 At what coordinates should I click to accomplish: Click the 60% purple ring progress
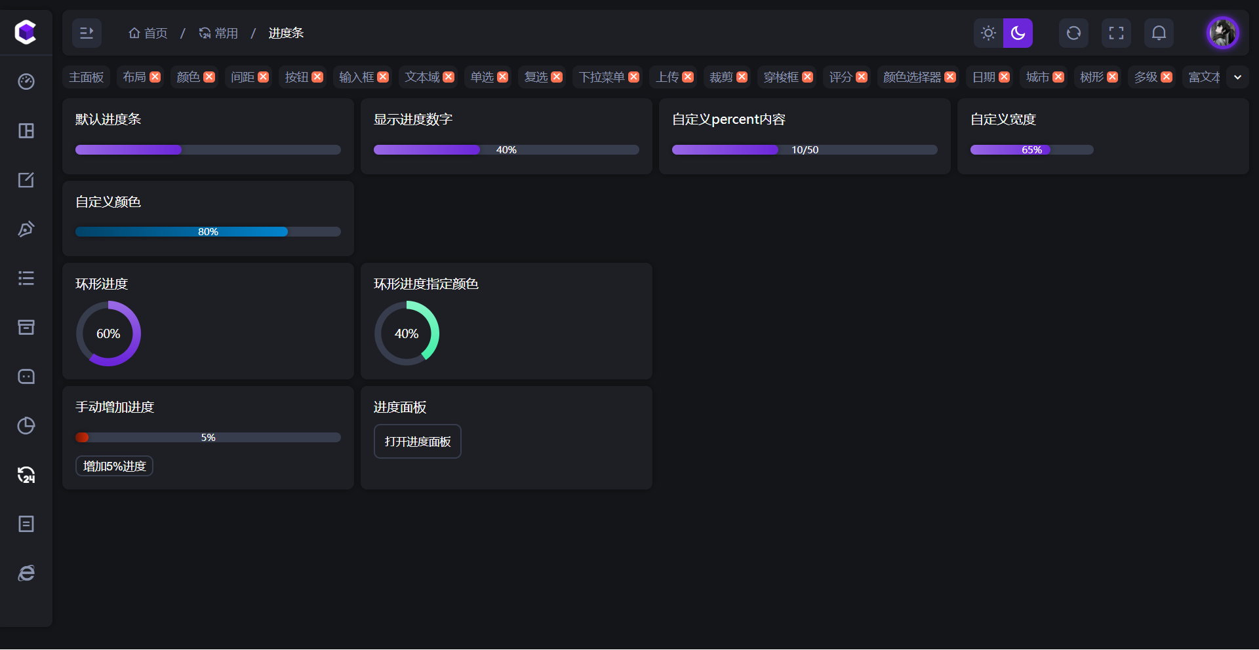point(108,334)
